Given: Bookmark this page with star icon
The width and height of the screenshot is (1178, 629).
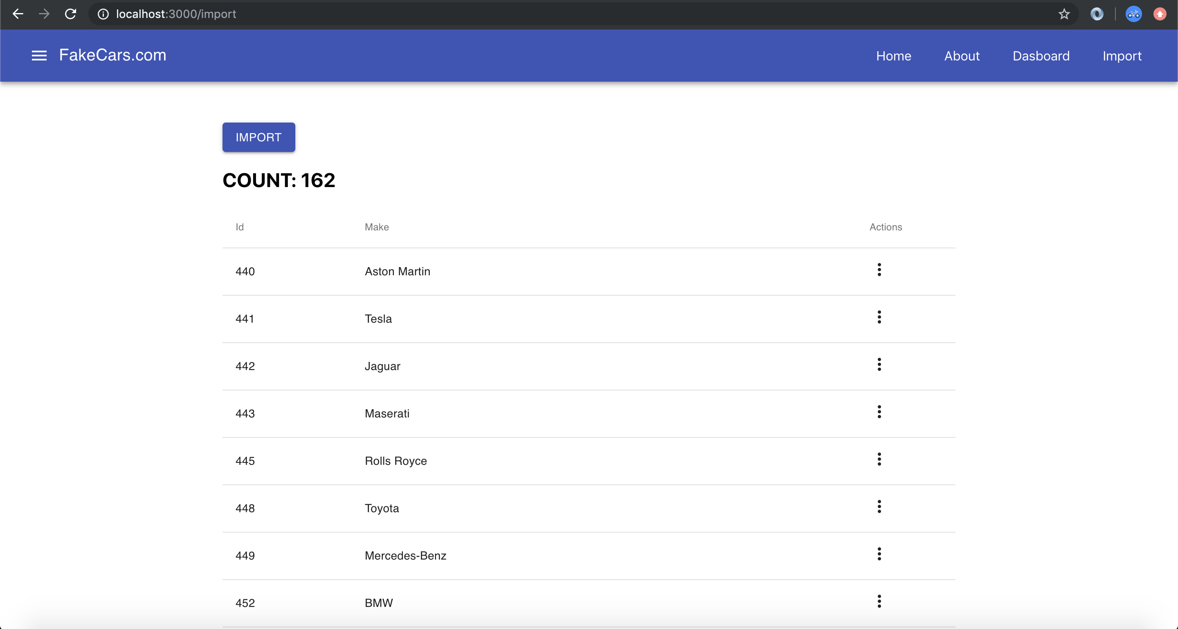Looking at the screenshot, I should (1064, 14).
